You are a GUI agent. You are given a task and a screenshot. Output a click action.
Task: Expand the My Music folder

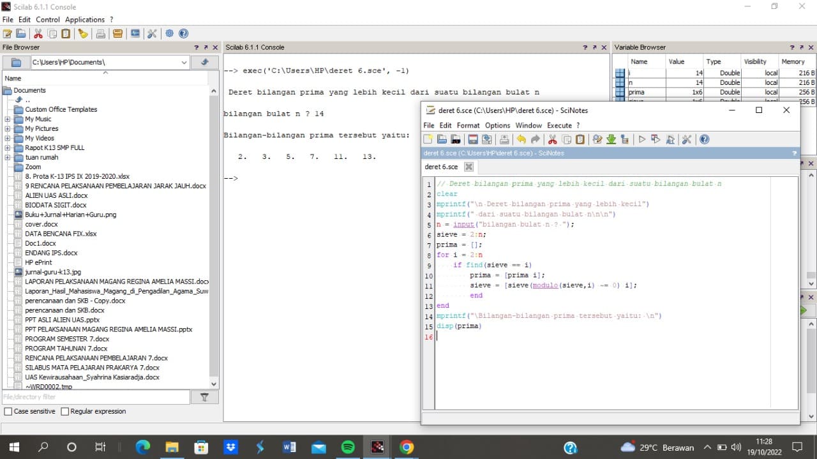(x=8, y=119)
